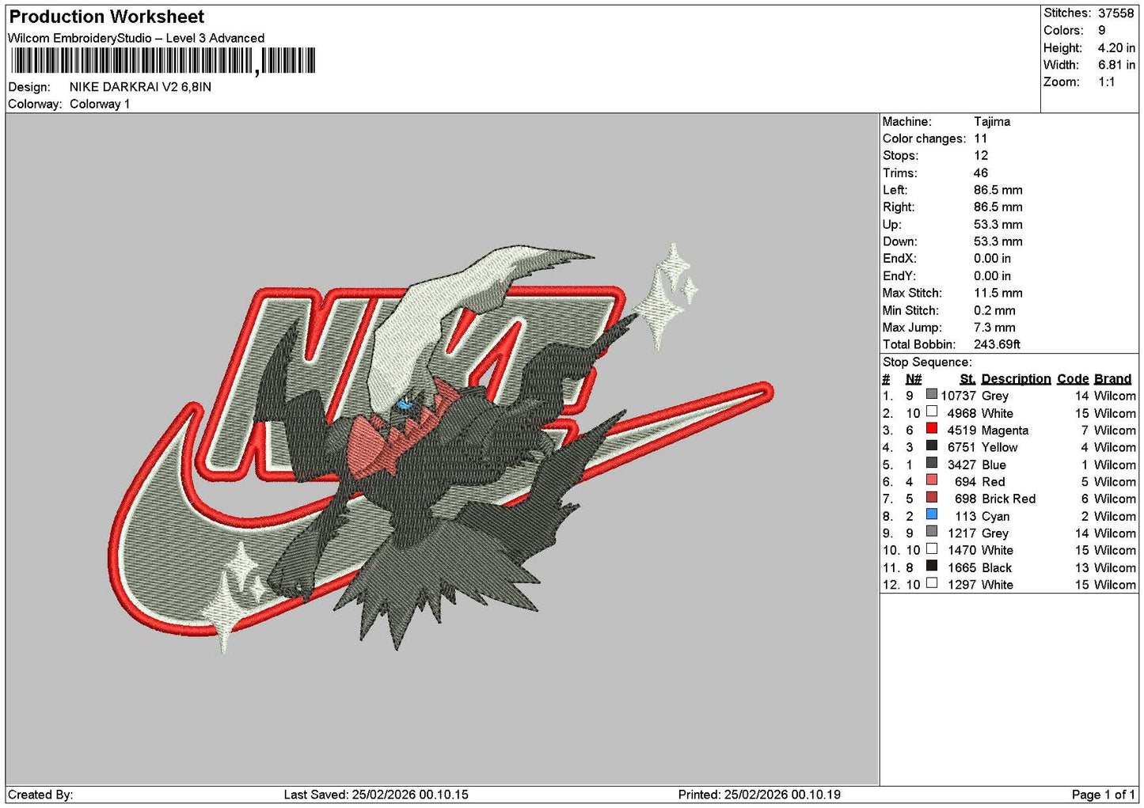The image size is (1144, 808).
Task: Click the '#' column header
Action: tap(887, 379)
